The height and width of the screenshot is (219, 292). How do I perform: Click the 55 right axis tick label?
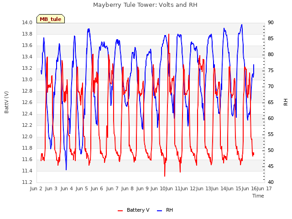pos(271,134)
